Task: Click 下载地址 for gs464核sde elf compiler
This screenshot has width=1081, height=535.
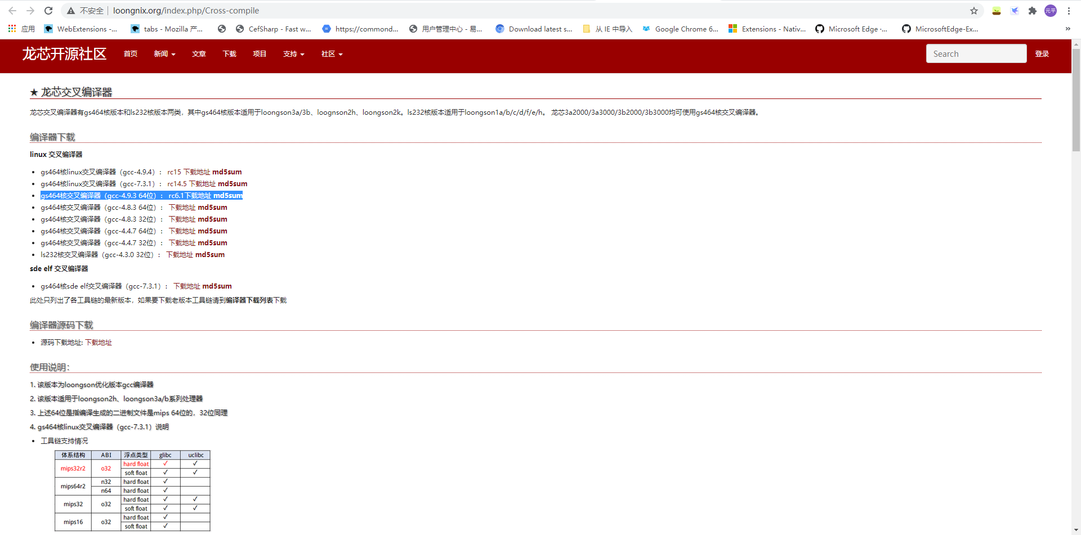Action: [x=187, y=286]
